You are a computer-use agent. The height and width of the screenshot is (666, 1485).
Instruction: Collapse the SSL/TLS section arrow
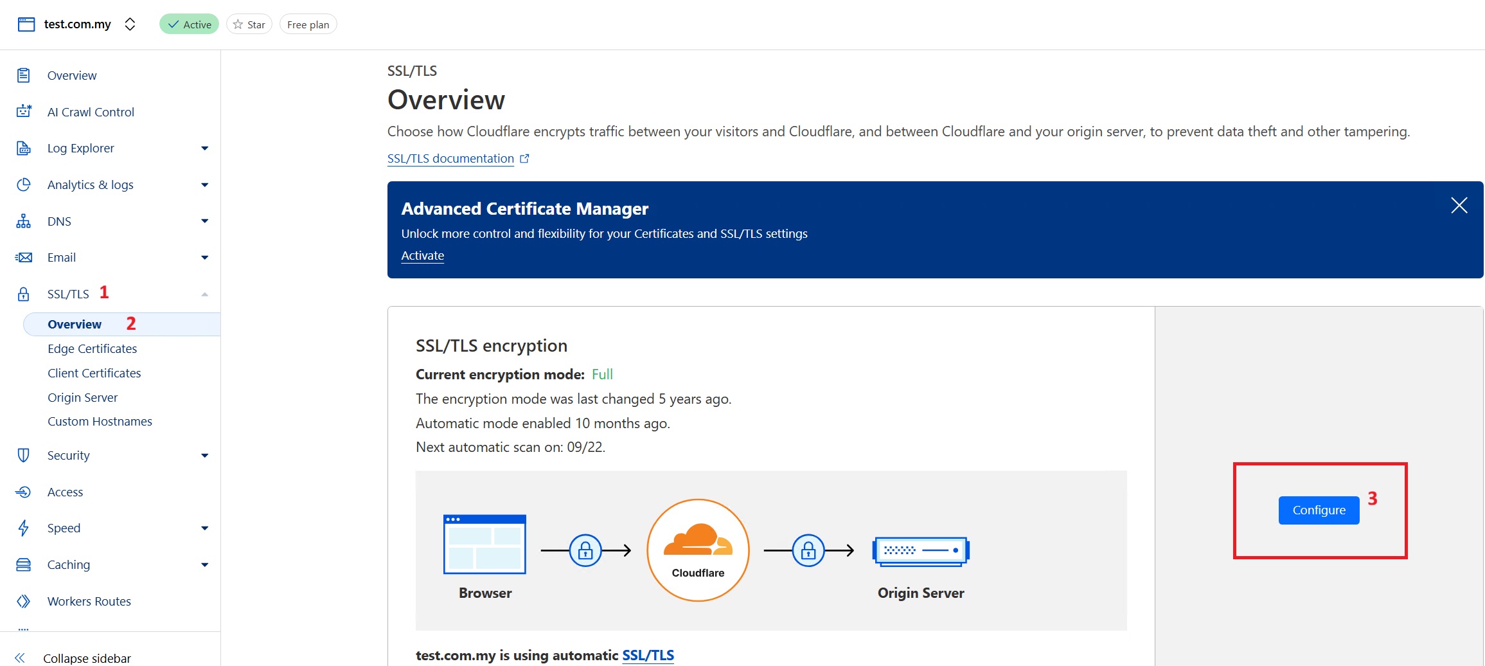(x=205, y=294)
